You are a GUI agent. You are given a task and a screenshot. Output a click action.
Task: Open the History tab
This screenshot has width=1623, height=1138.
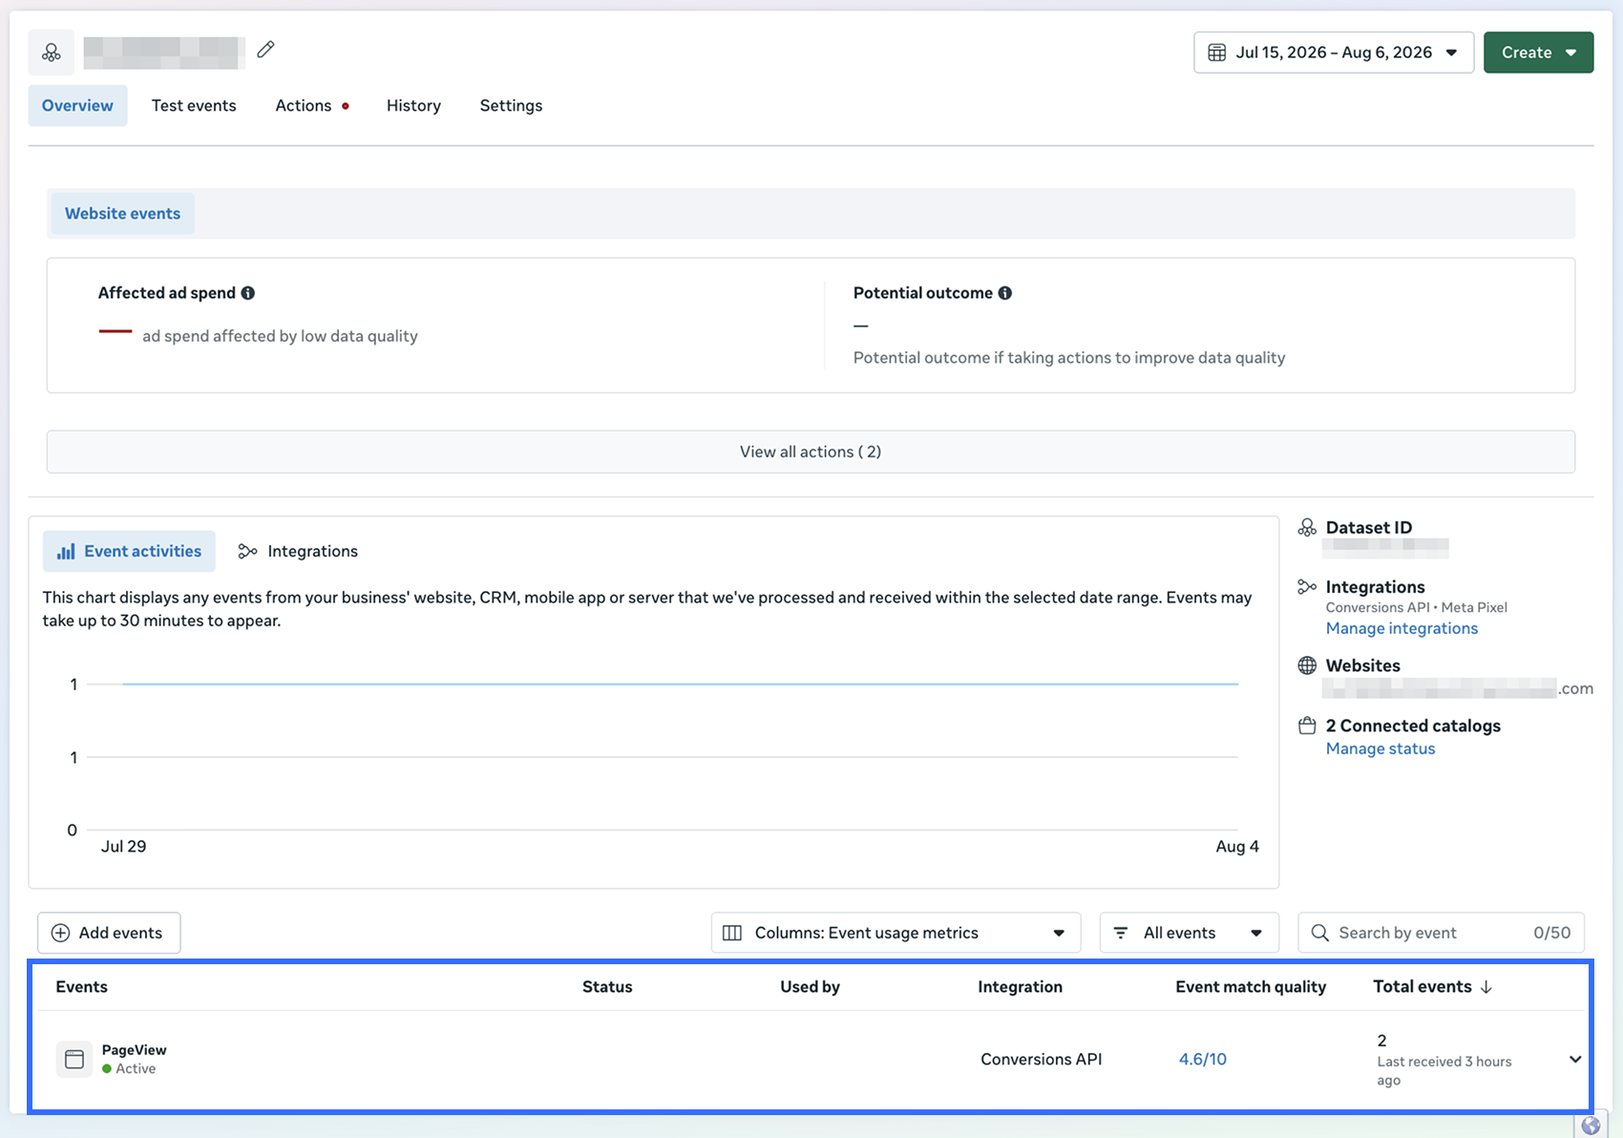pos(413,105)
